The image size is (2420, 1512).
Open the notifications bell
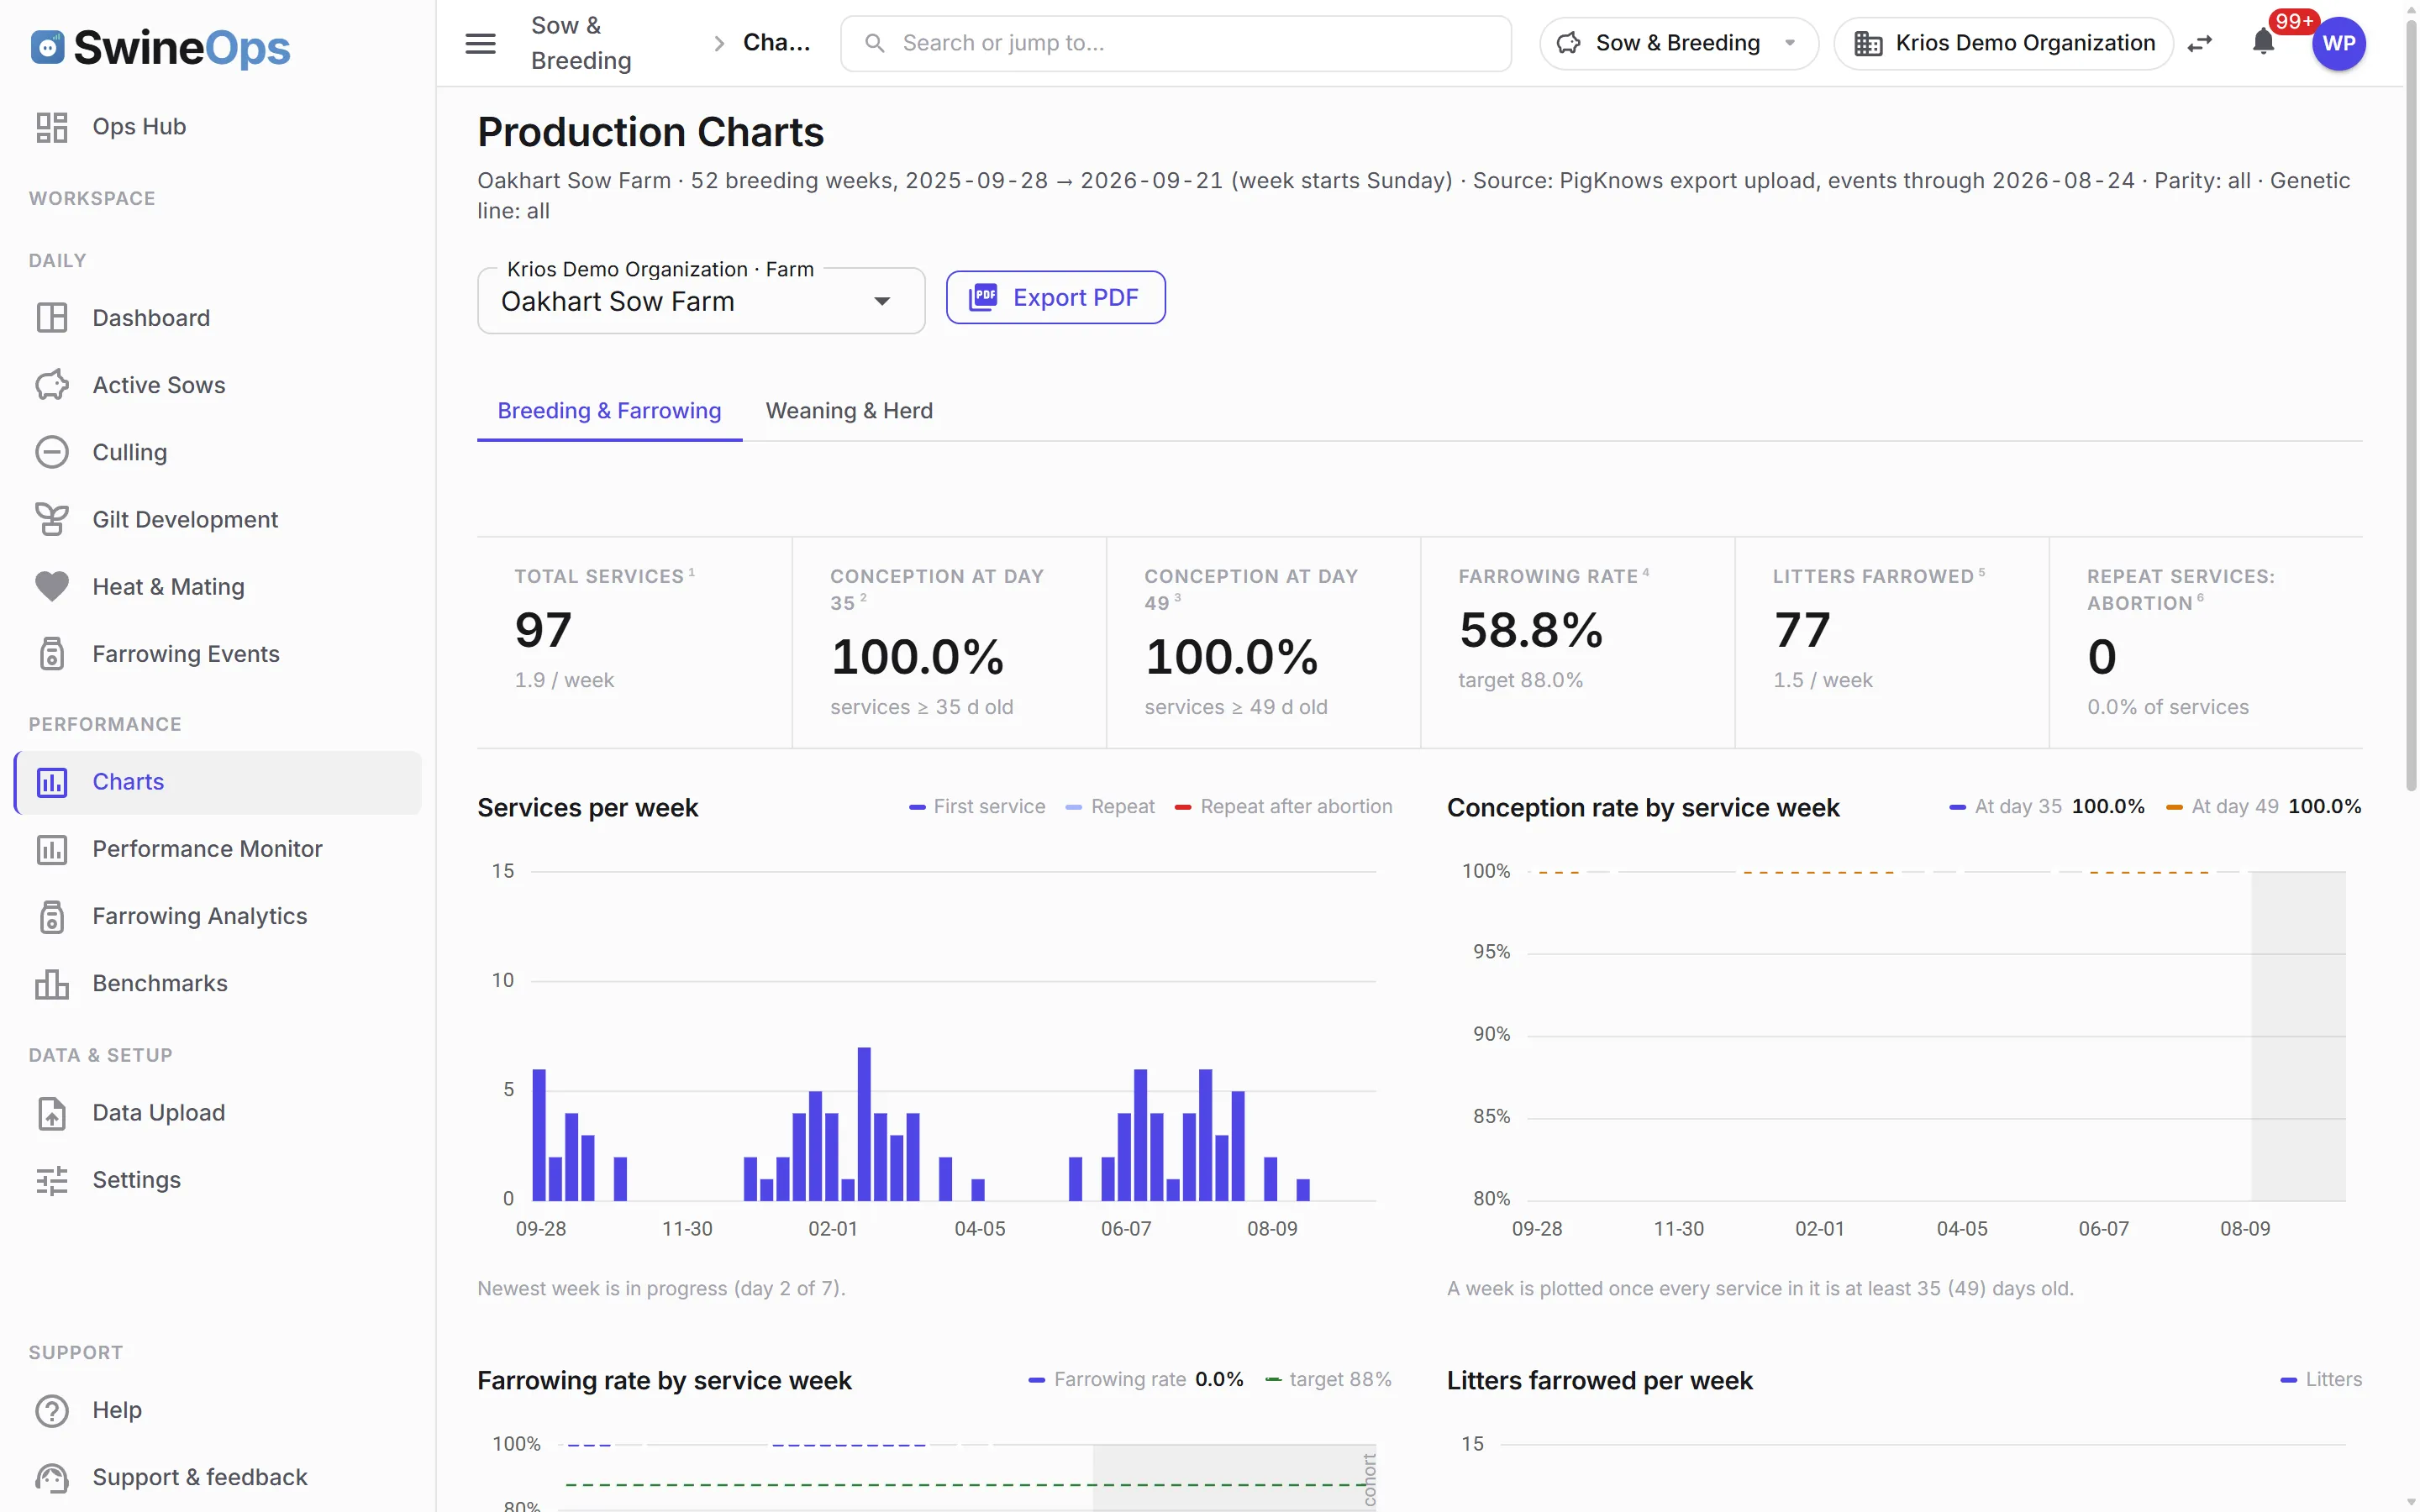click(x=2264, y=43)
